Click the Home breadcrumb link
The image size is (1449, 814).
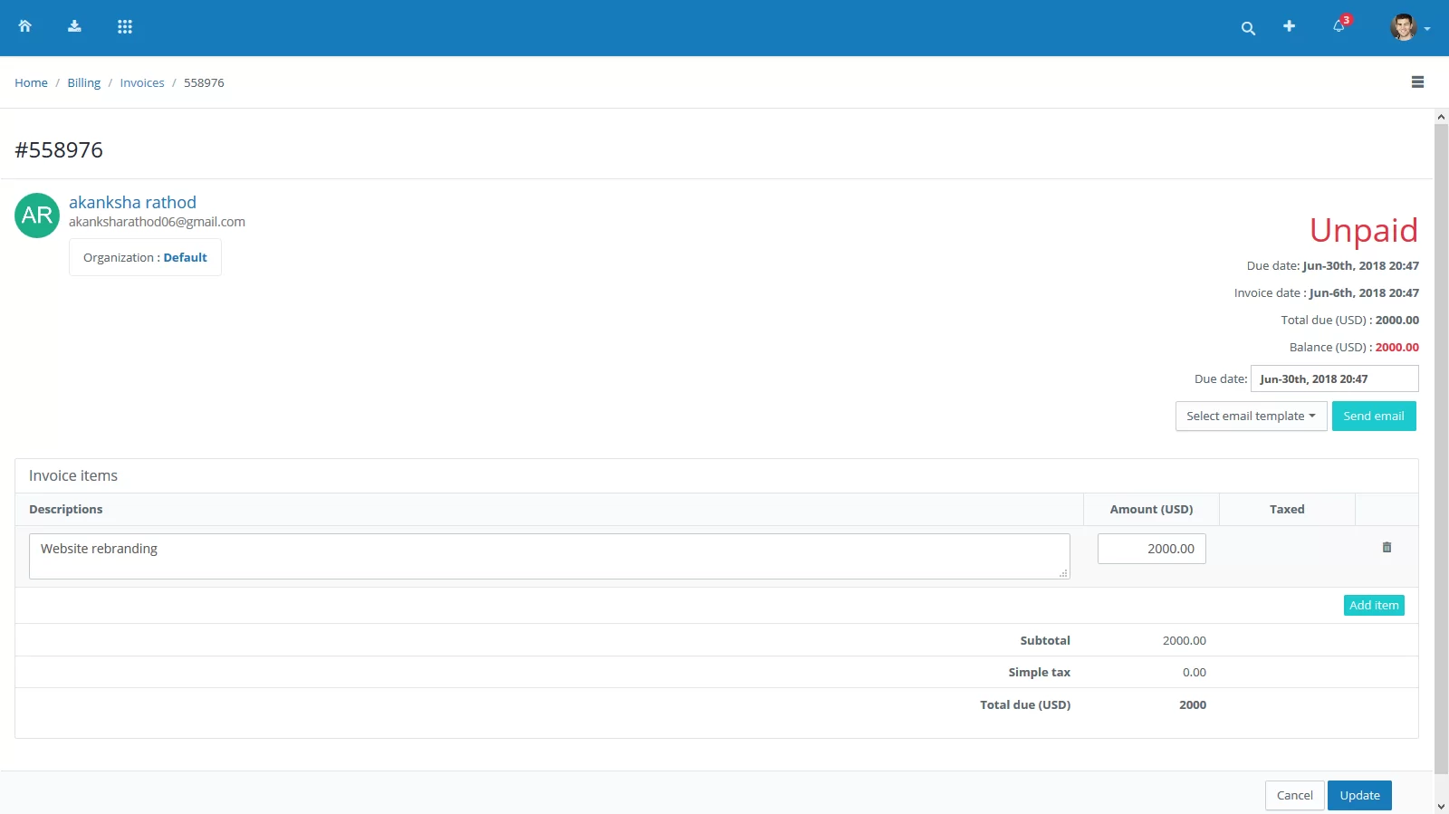pos(31,82)
